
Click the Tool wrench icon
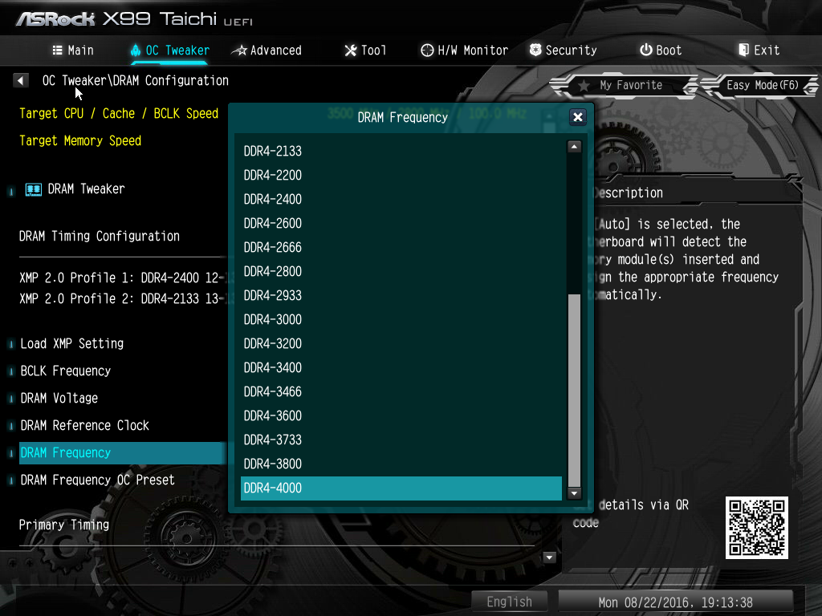point(350,51)
